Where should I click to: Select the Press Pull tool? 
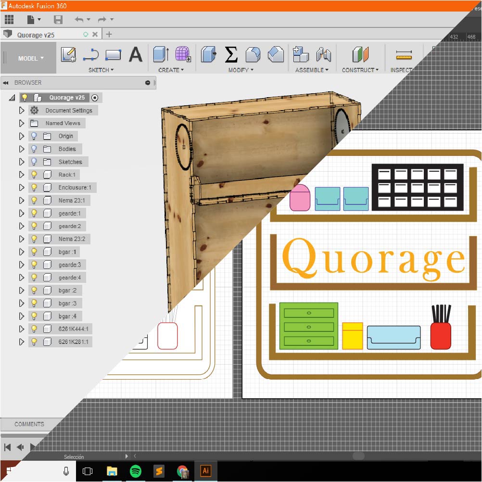208,54
